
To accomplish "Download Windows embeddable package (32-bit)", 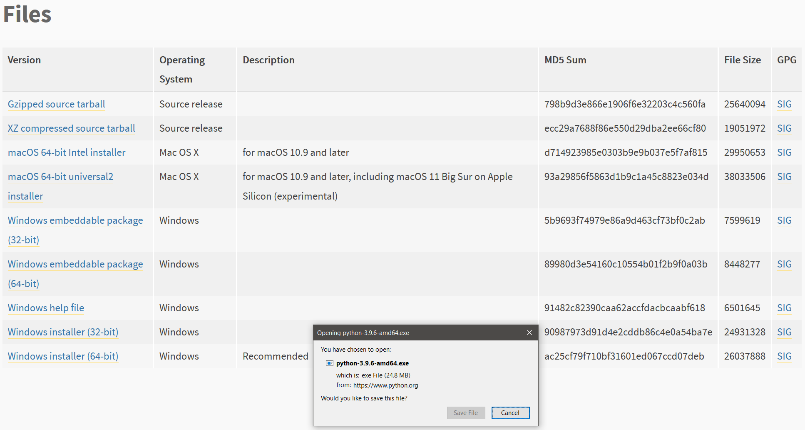I will click(x=75, y=220).
